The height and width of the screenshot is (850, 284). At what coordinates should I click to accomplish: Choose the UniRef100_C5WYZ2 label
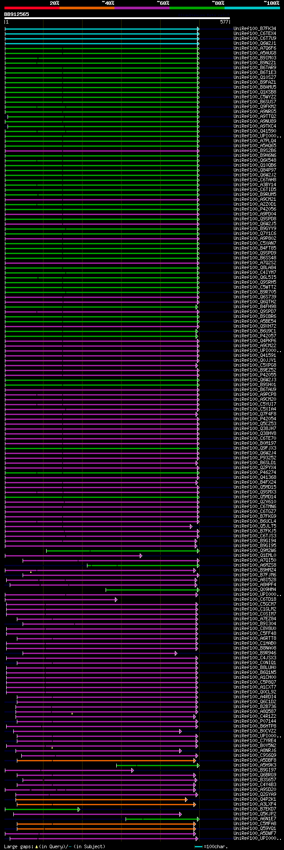(255, 97)
